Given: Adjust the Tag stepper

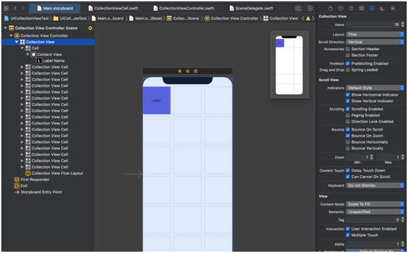Looking at the screenshot, I should point(403,220).
